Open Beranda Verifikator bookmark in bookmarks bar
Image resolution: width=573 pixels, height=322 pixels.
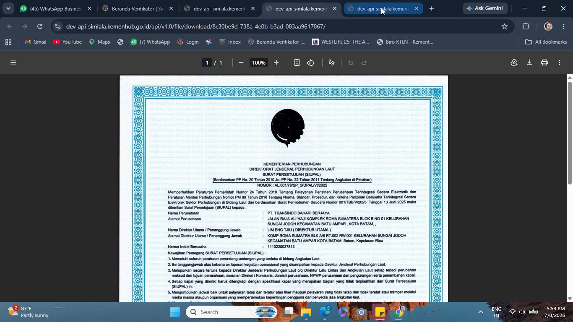pos(277,42)
